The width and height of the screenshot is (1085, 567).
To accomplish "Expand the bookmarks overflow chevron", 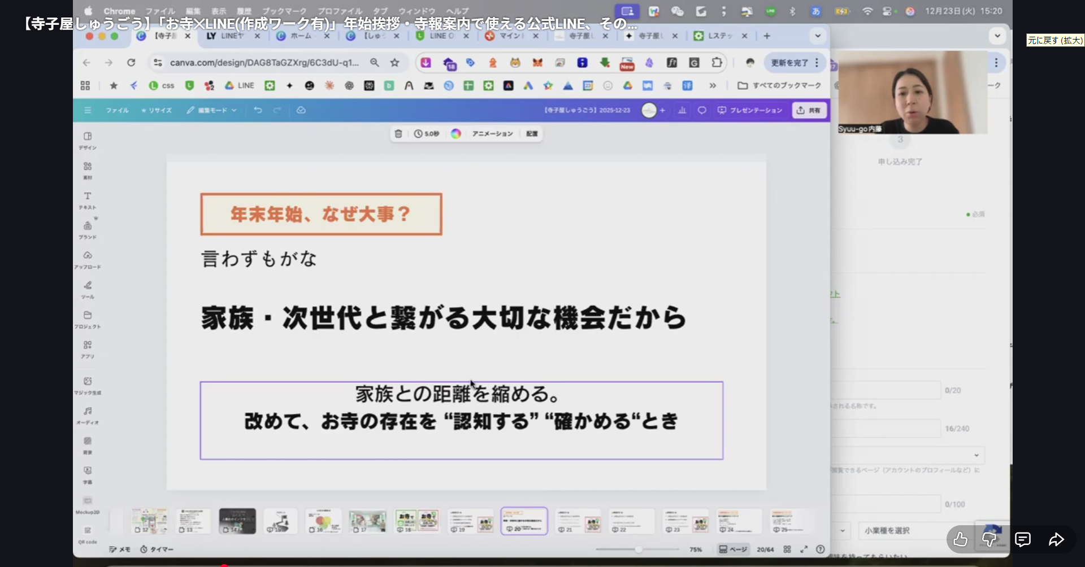I will coord(713,85).
